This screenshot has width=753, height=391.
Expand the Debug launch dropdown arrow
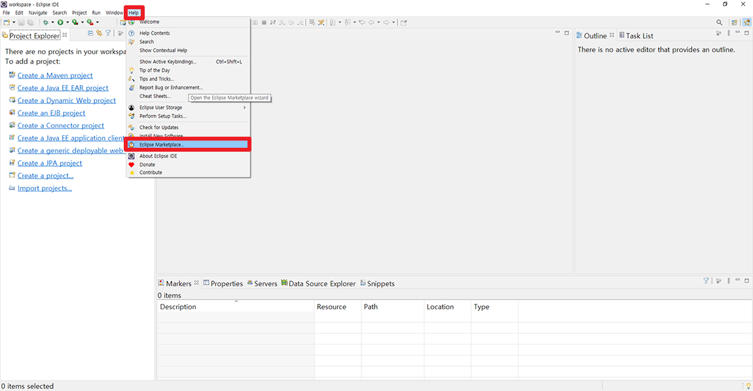pyautogui.click(x=52, y=22)
